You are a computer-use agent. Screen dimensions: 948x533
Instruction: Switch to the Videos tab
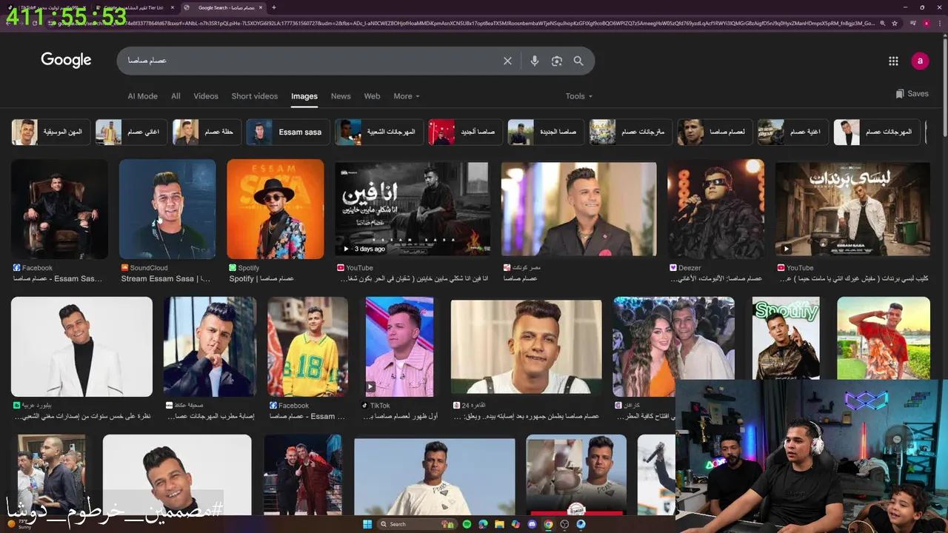point(206,96)
